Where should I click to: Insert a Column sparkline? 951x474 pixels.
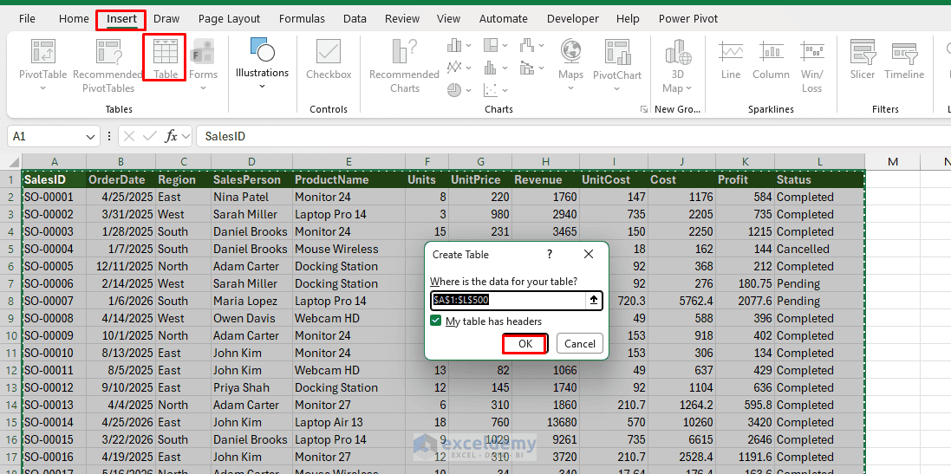[771, 59]
